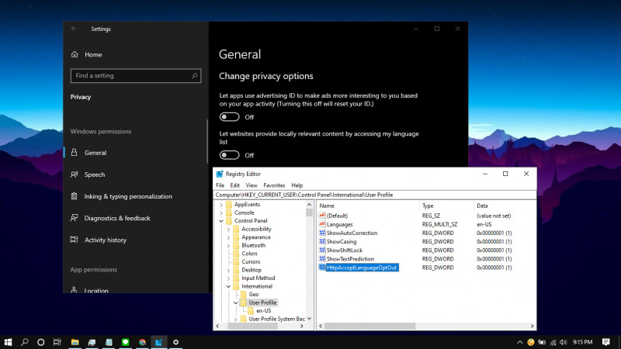This screenshot has width=621, height=349.
Task: Open the Action Center notifications
Action: pos(606,342)
